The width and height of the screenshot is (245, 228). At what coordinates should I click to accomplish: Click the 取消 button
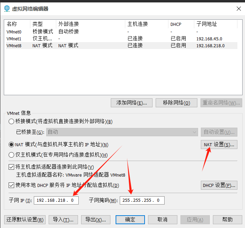(x=163, y=220)
